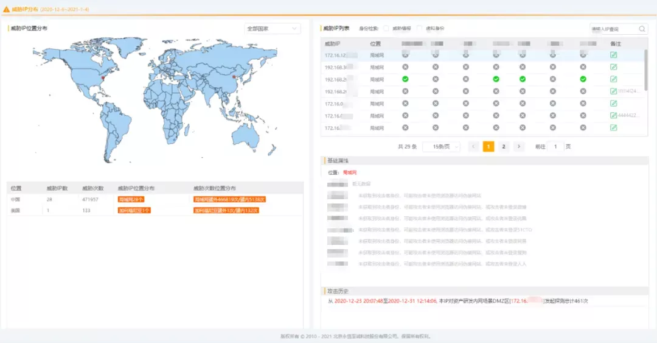Select the 172.16.12 threat IP row
Image resolution: width=657 pixels, height=343 pixels.
(482, 55)
